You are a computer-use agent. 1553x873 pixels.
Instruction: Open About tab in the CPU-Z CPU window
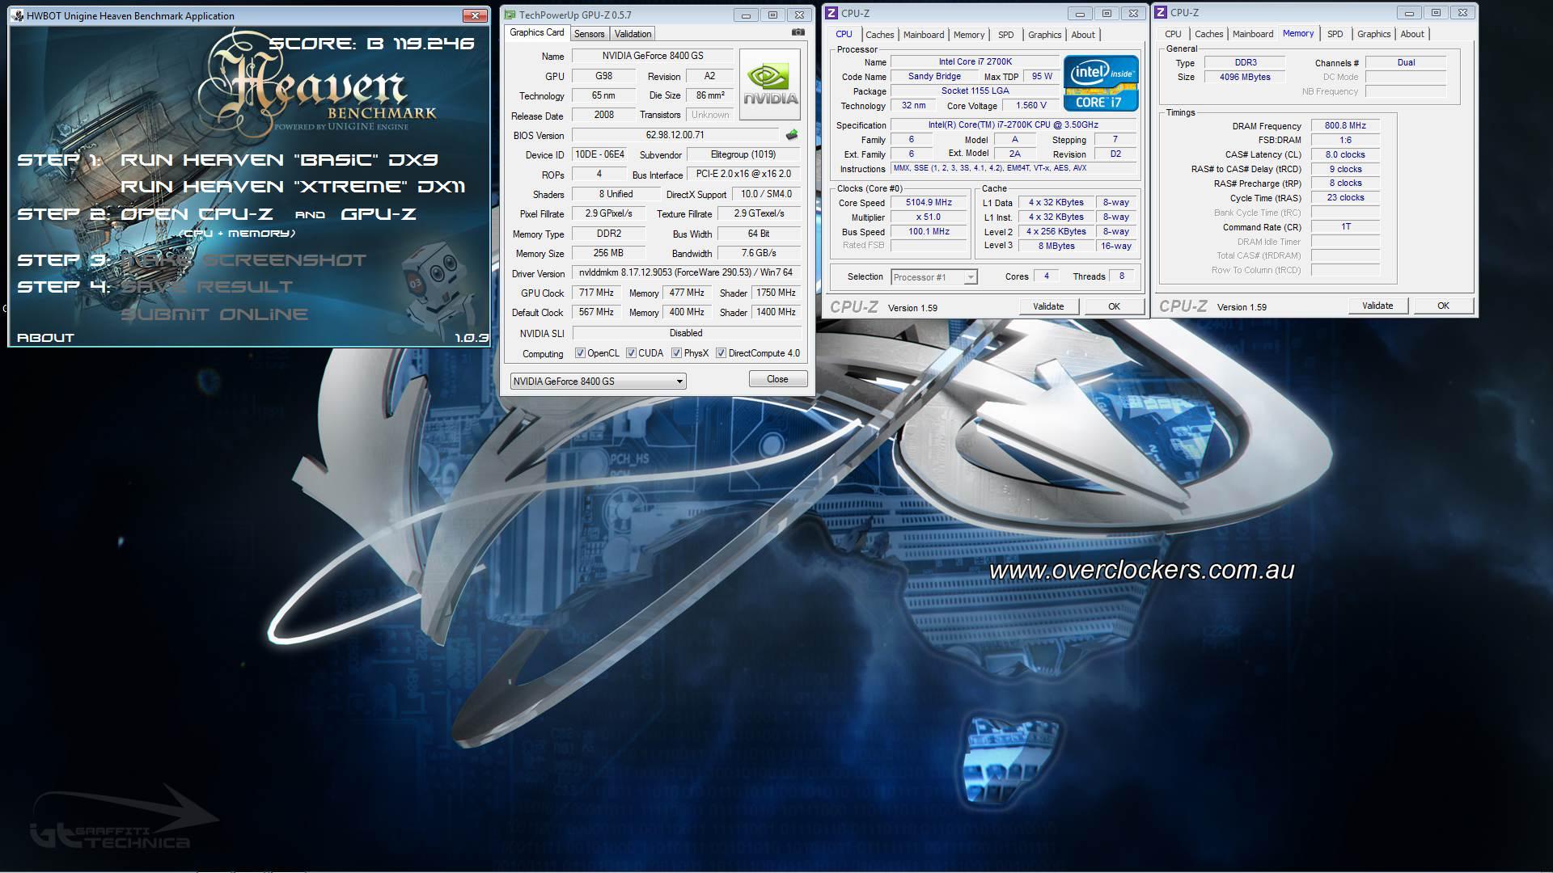[x=1083, y=35]
